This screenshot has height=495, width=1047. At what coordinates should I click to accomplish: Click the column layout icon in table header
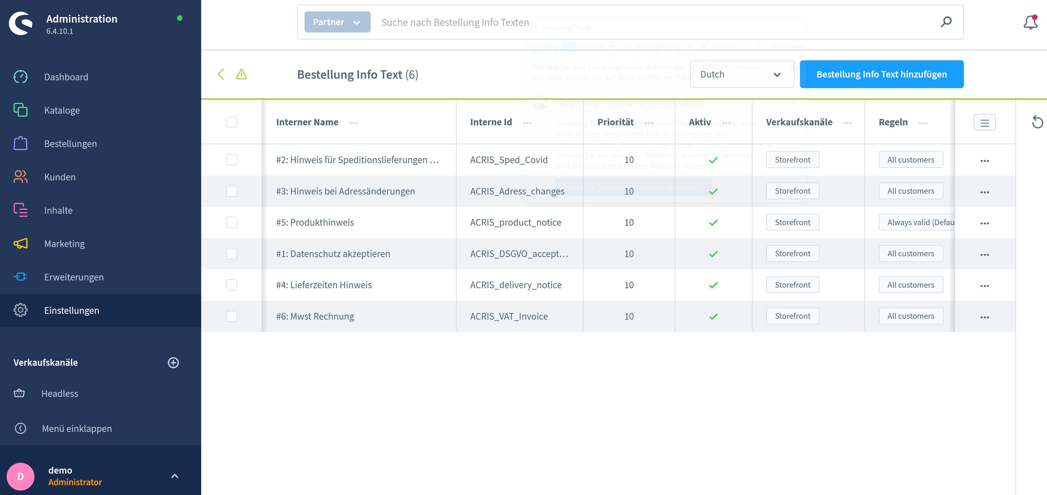coord(985,122)
